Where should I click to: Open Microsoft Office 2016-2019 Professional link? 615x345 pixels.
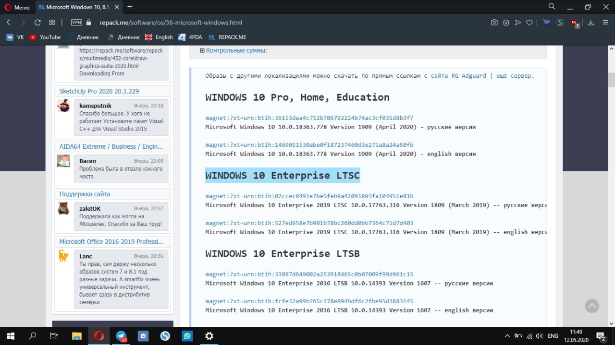pyautogui.click(x=111, y=241)
